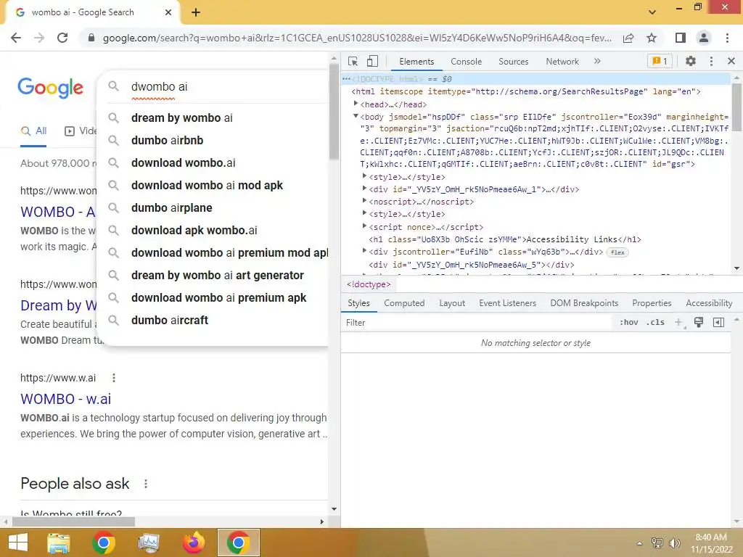Bookmark this page with the star icon
The height and width of the screenshot is (557, 743).
pos(652,38)
